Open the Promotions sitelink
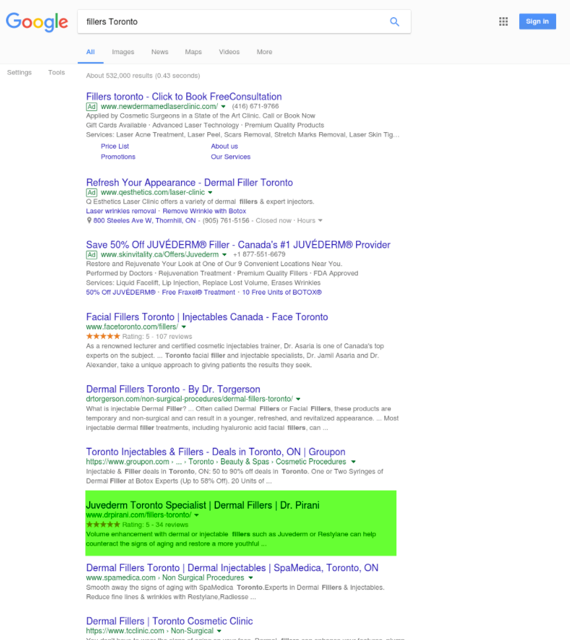Image resolution: width=570 pixels, height=640 pixels. pos(118,157)
